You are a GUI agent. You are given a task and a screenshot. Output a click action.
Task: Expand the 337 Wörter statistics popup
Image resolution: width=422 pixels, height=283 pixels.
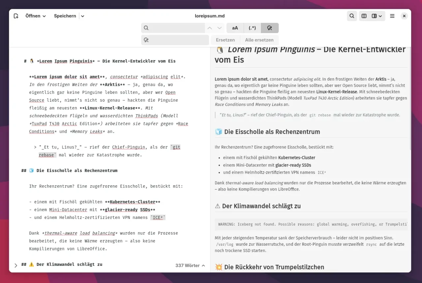click(190, 265)
